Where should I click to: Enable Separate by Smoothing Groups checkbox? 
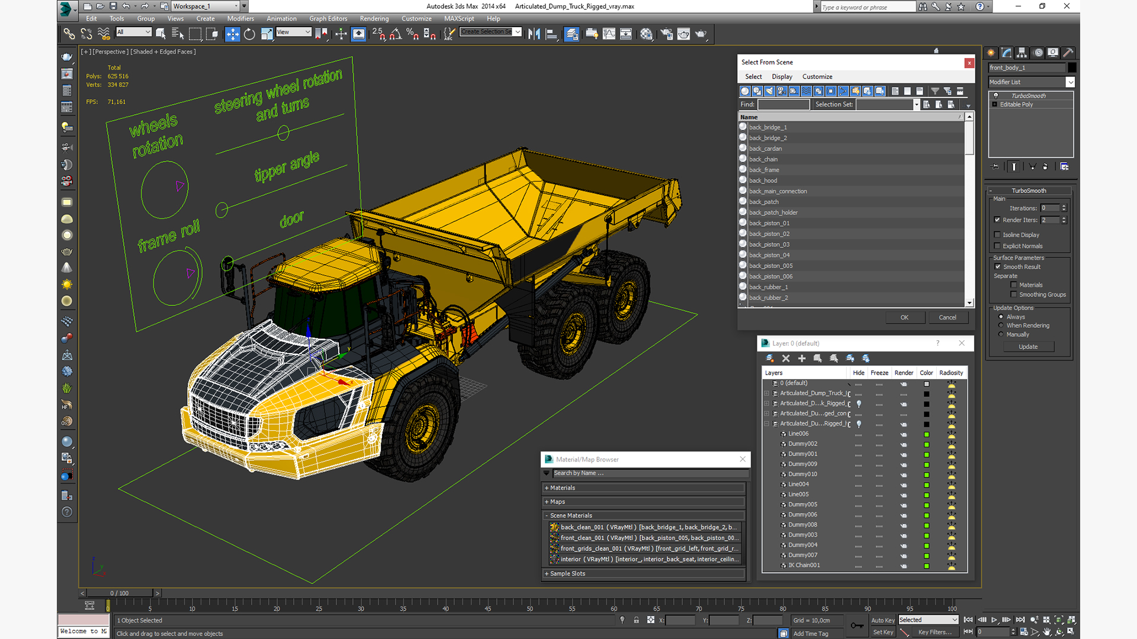[x=1014, y=295]
